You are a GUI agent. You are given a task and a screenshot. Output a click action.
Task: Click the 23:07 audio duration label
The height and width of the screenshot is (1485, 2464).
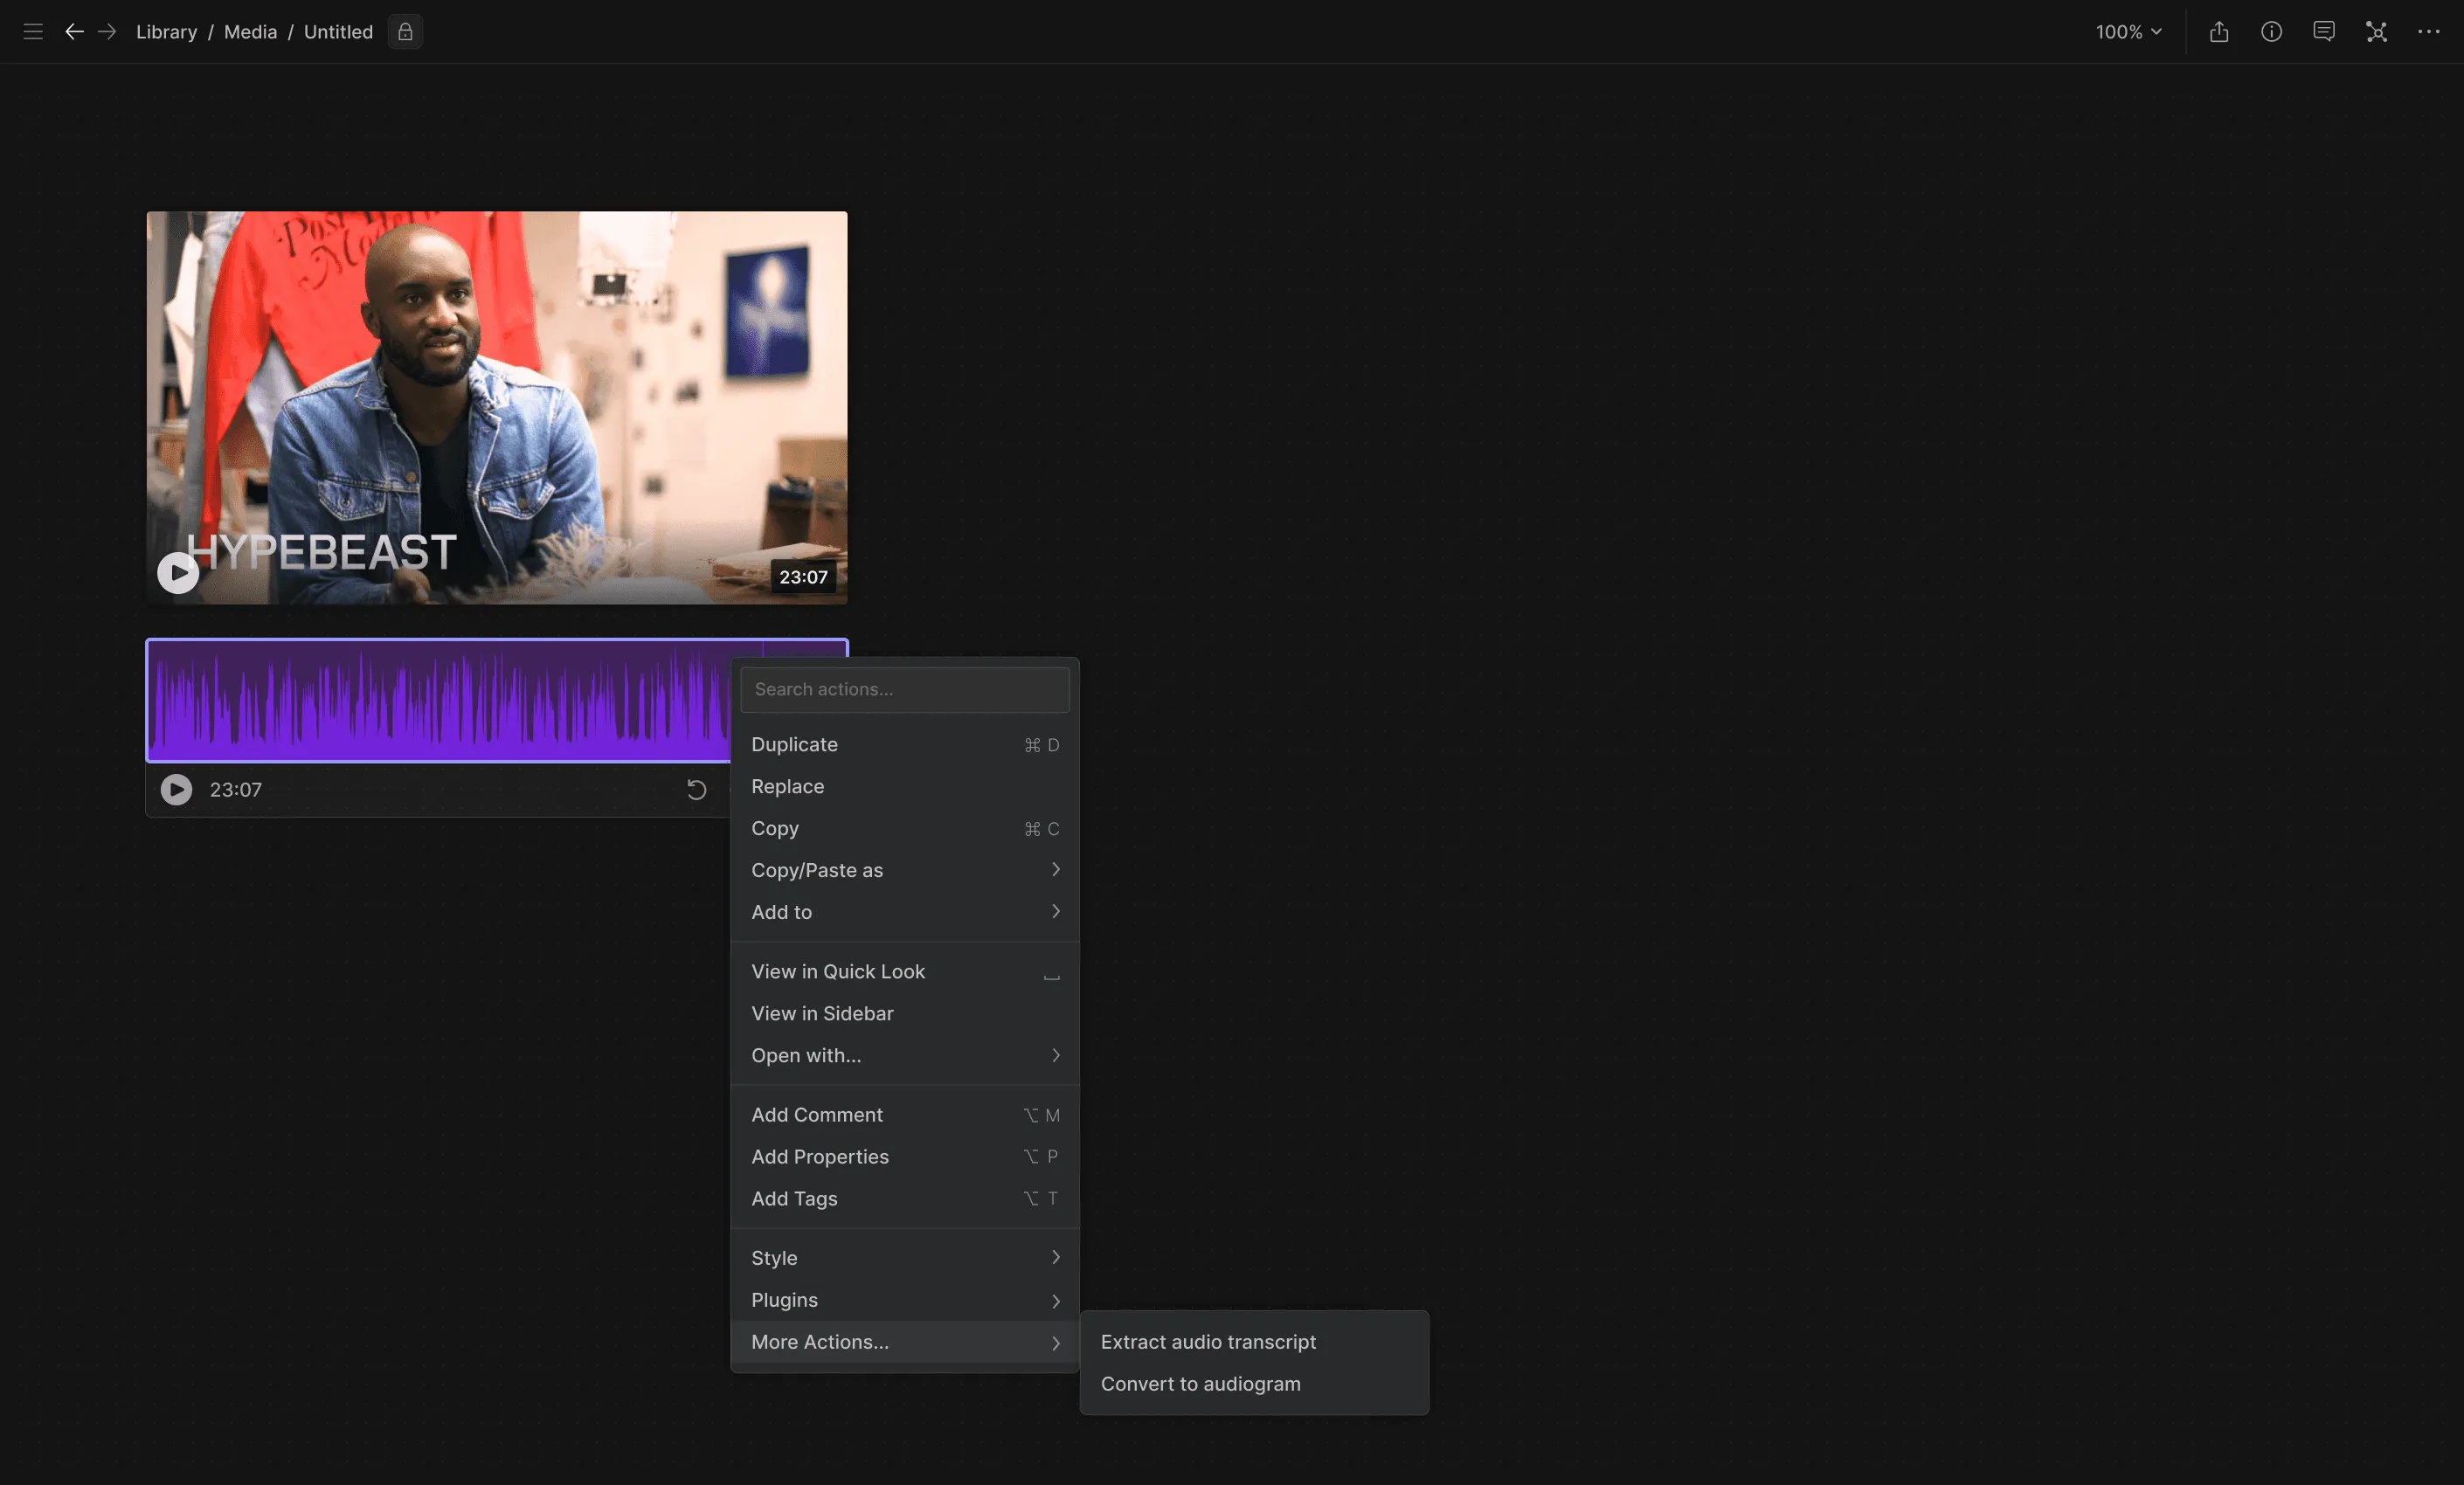[236, 790]
